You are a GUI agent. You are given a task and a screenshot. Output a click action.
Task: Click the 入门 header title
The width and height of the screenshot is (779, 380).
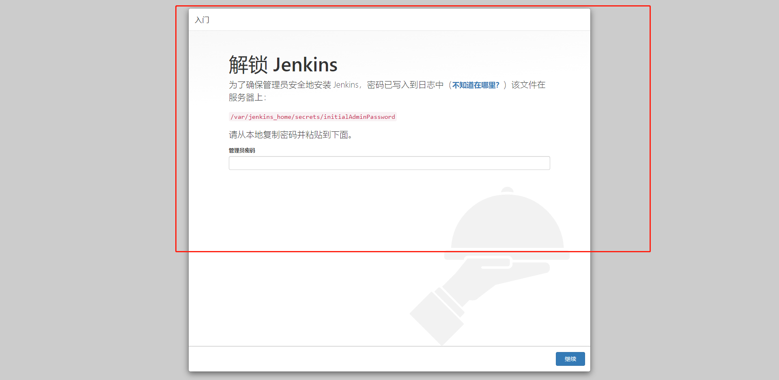[202, 20]
